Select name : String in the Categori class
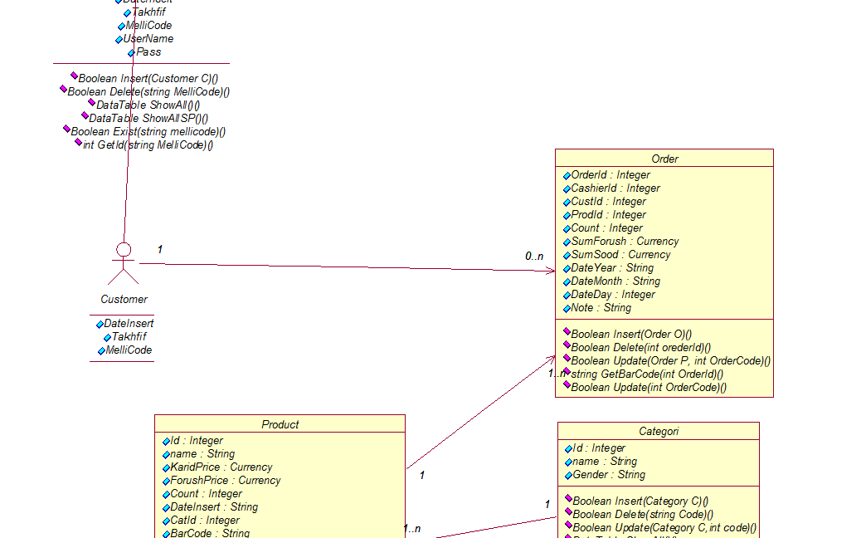 [605, 461]
